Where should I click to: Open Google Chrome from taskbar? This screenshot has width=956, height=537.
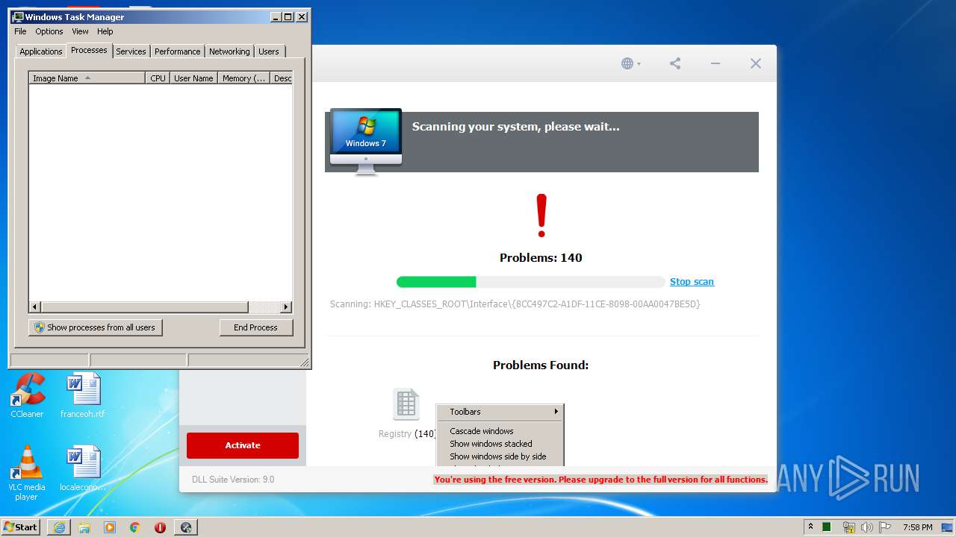point(135,527)
